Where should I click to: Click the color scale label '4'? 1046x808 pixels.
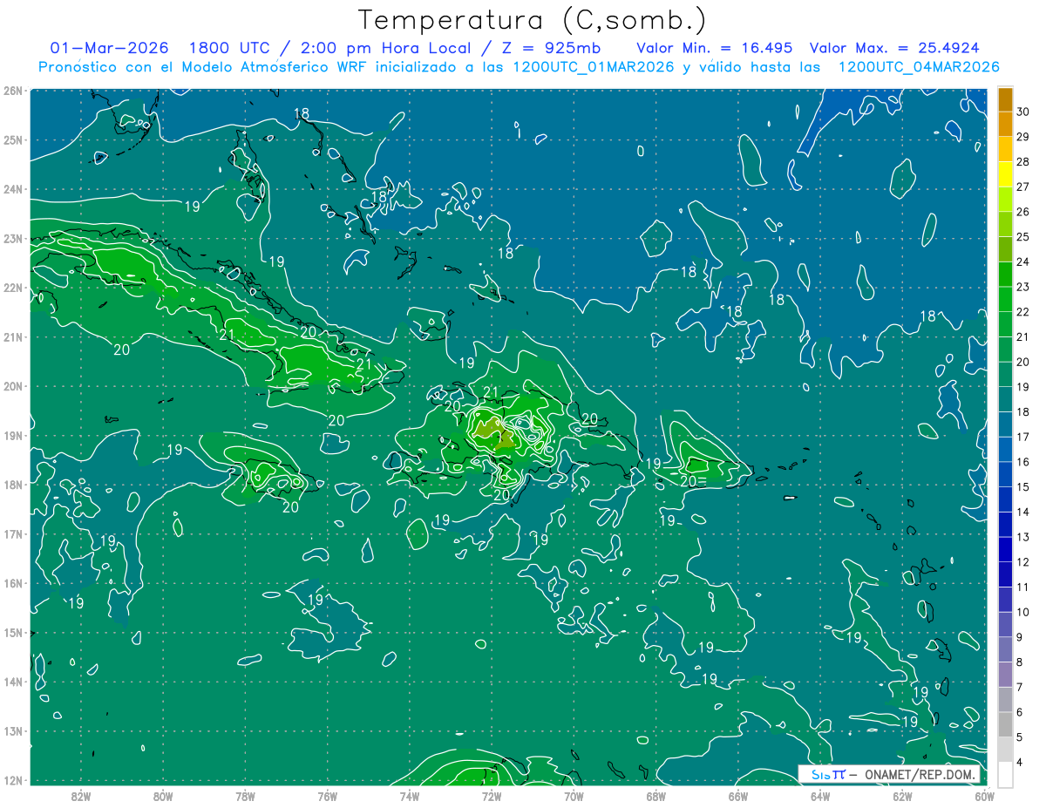pos(1021,762)
